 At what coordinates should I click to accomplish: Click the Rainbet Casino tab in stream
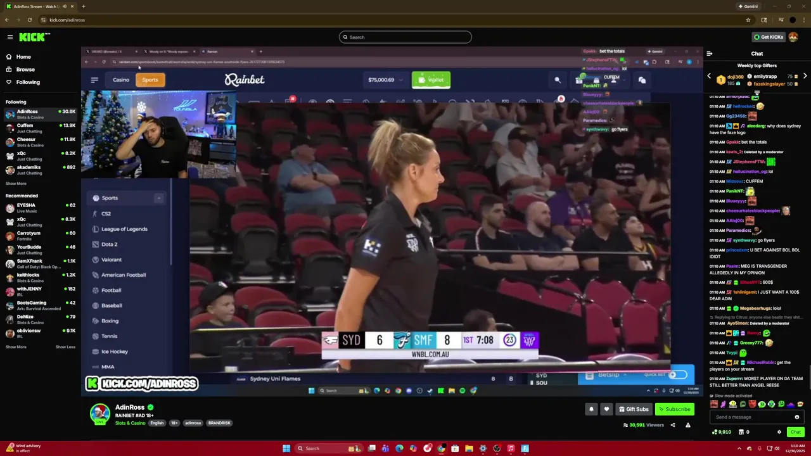[121, 80]
